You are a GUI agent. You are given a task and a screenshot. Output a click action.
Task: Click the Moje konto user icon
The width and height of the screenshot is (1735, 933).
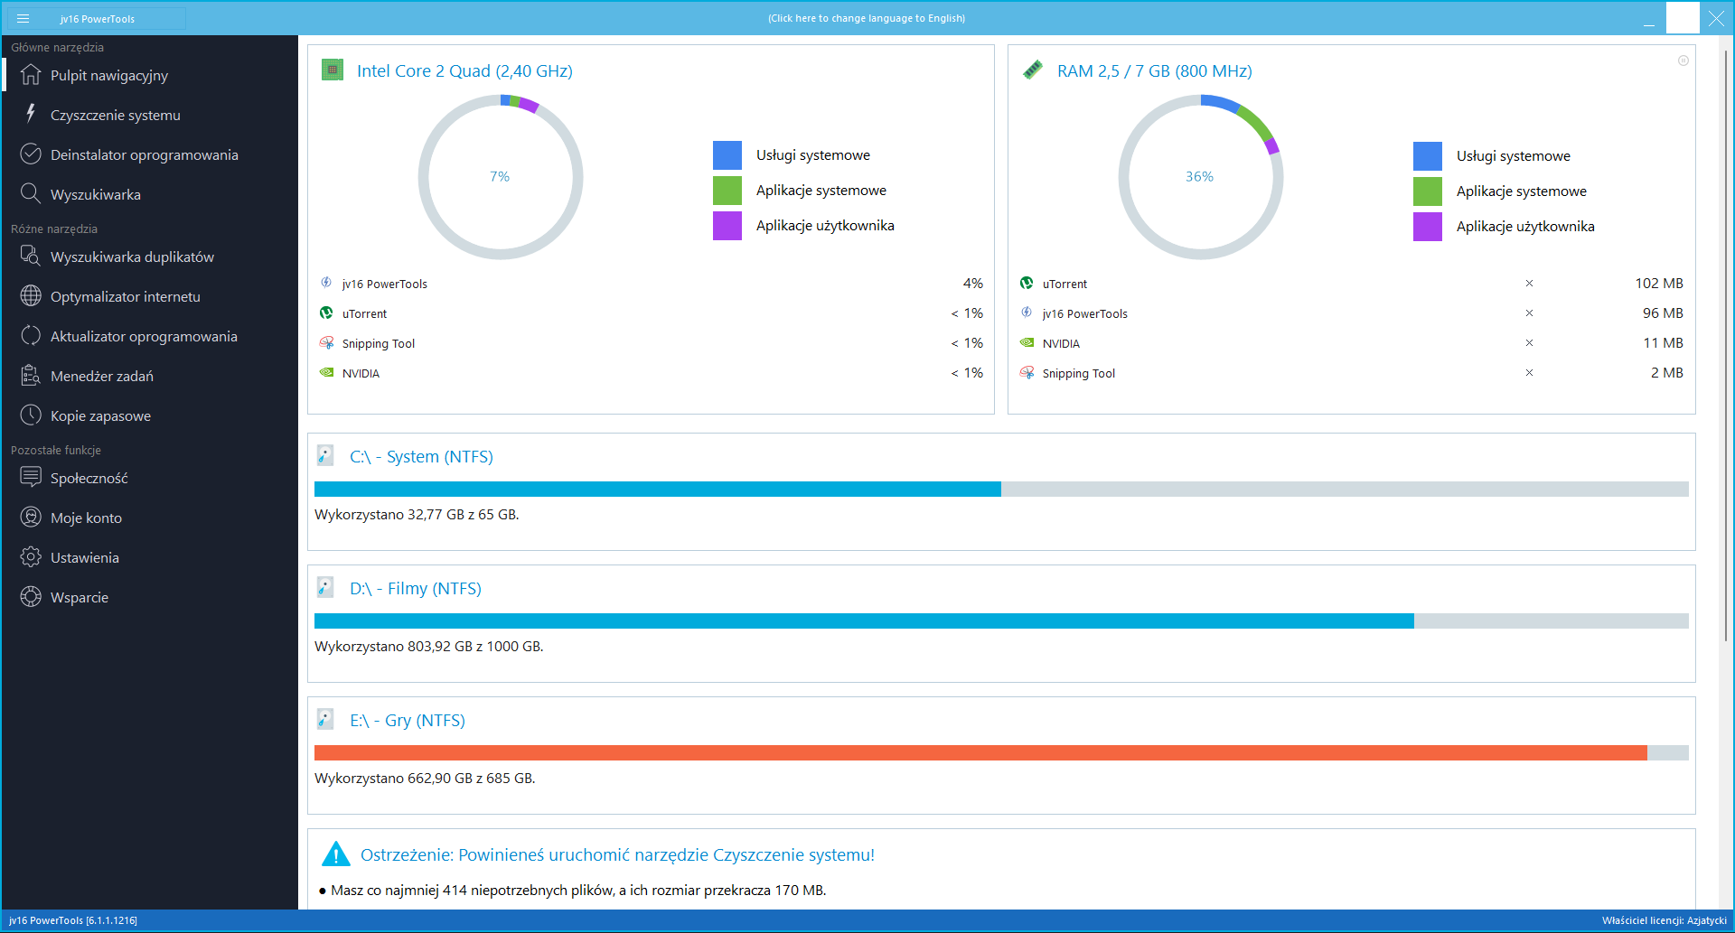click(x=31, y=518)
